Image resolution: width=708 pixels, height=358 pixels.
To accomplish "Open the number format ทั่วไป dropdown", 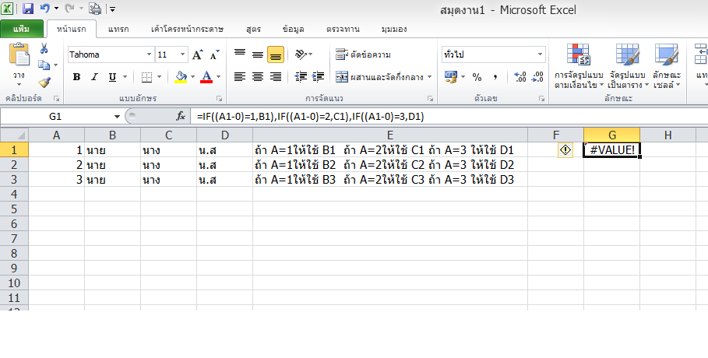I will [540, 54].
